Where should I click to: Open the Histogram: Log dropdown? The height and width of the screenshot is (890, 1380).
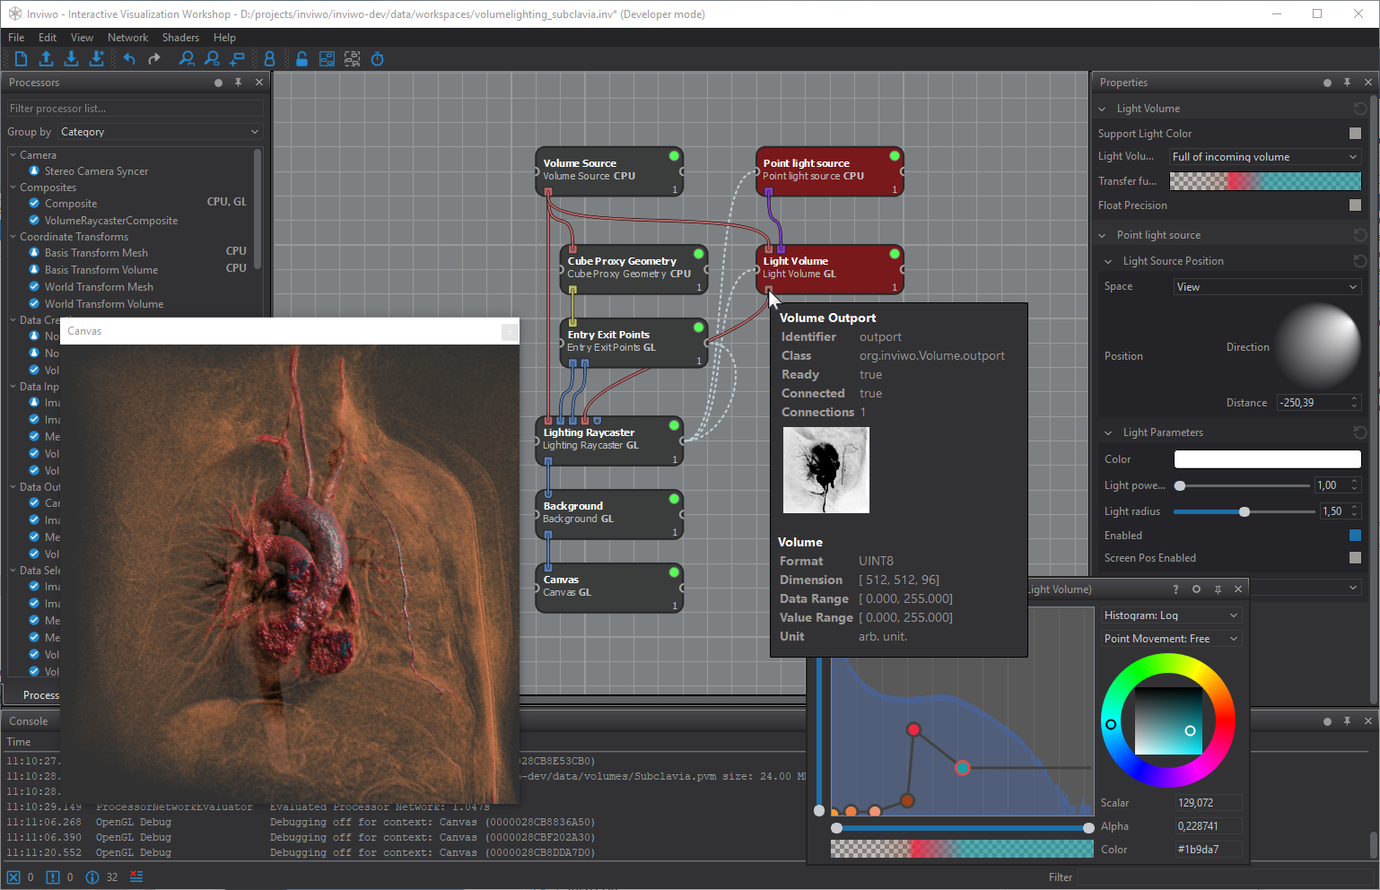click(x=1170, y=615)
